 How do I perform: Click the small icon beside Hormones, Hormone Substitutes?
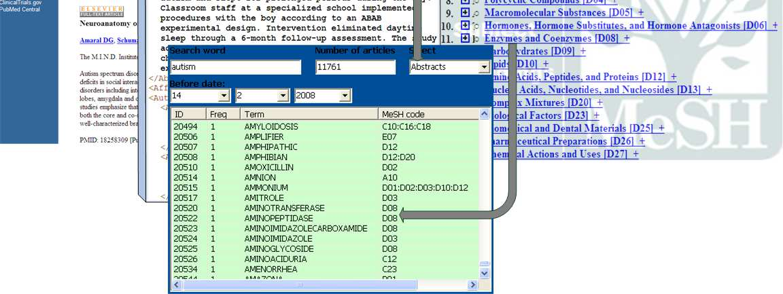point(477,26)
